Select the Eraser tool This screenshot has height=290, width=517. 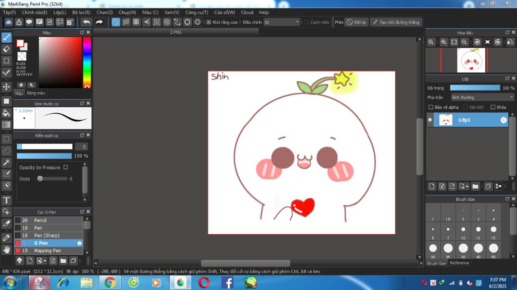tap(7, 49)
